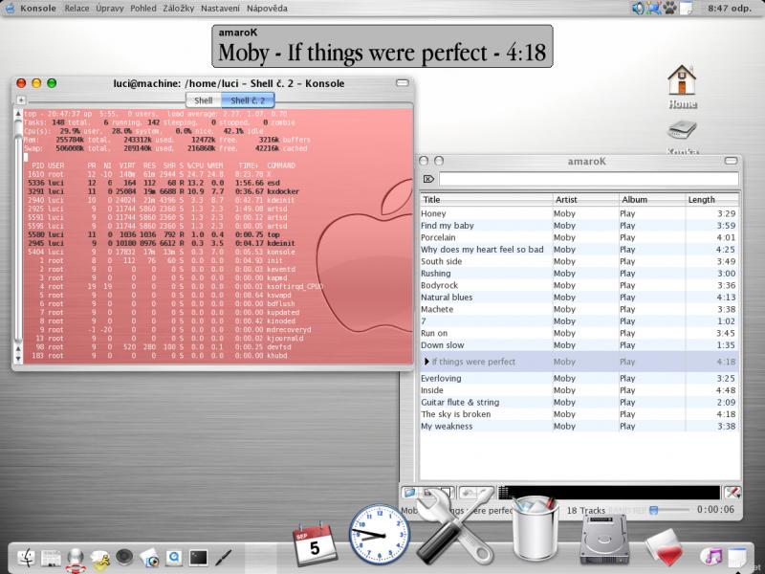Click the amaroK playlist search field

(588, 179)
